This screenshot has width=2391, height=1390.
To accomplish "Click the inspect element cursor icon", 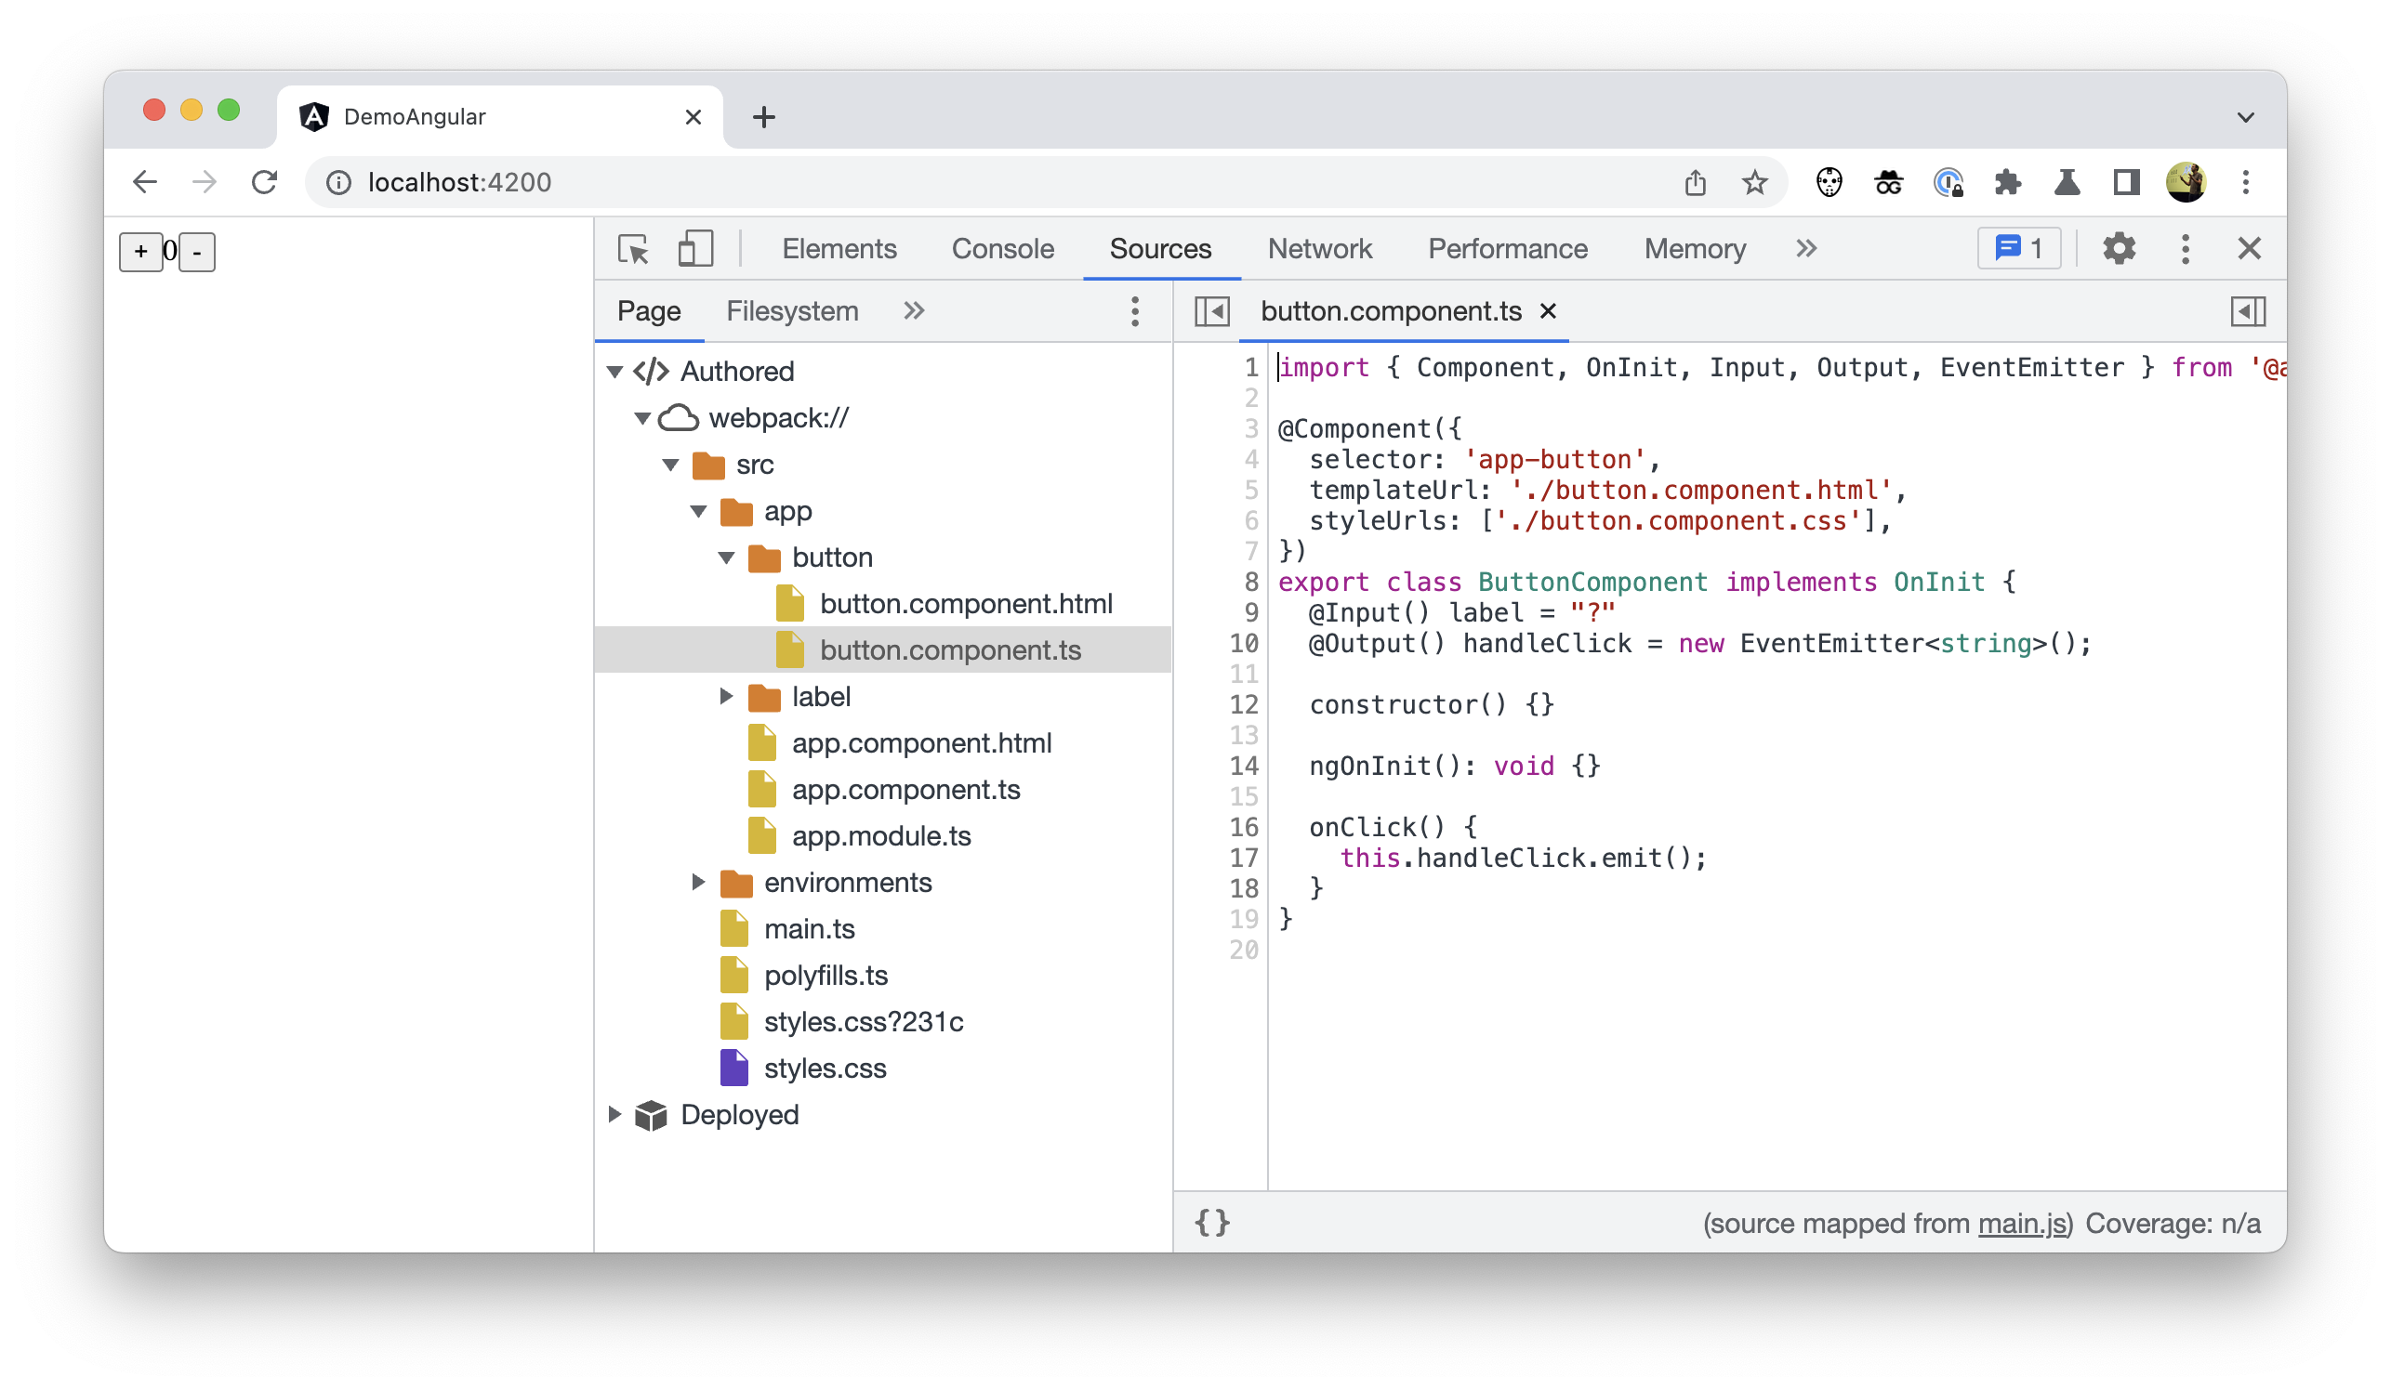I will (634, 248).
